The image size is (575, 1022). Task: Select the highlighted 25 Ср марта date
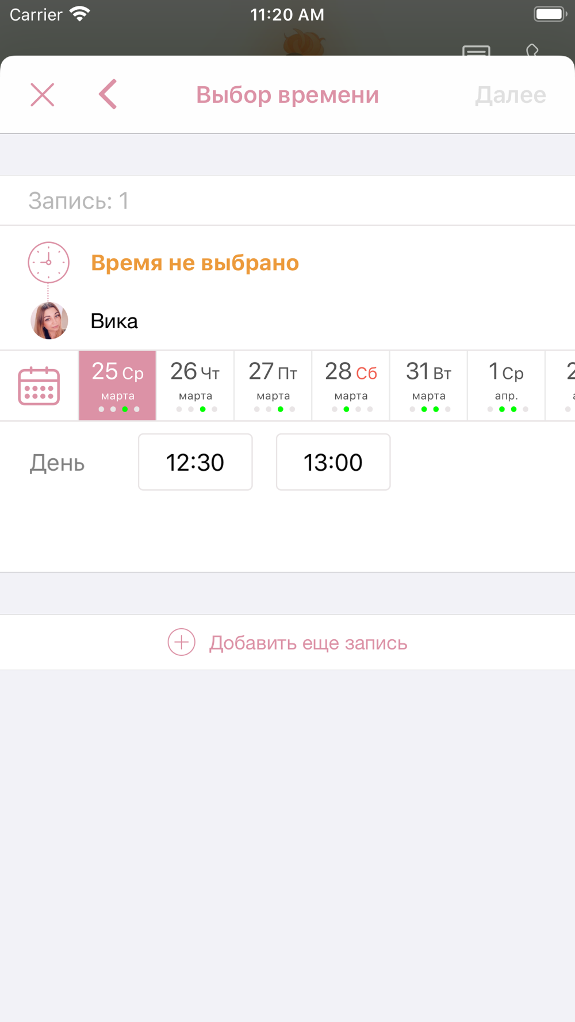pos(117,386)
